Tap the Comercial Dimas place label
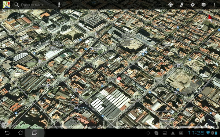The height and width of the screenshot is (137, 220). (163, 111)
